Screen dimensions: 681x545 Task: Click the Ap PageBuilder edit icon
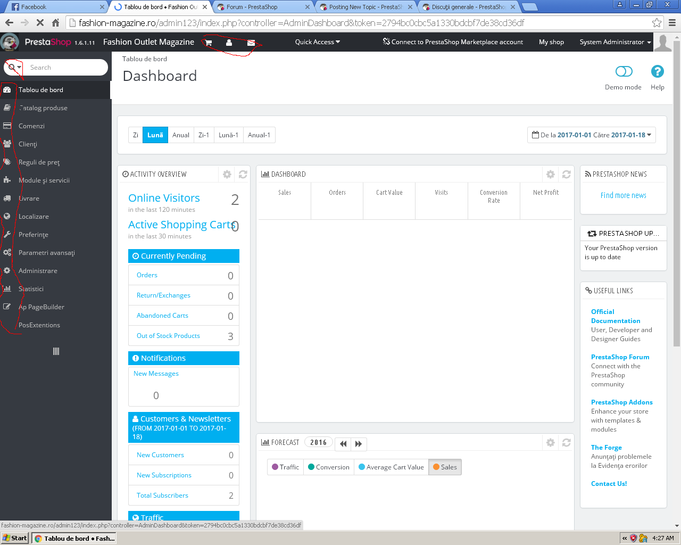click(x=7, y=307)
